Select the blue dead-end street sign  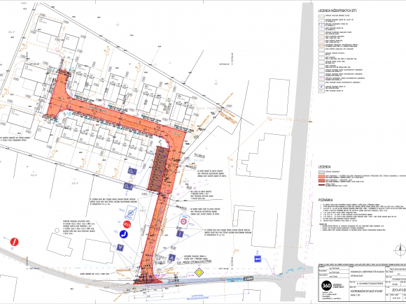tap(180, 234)
